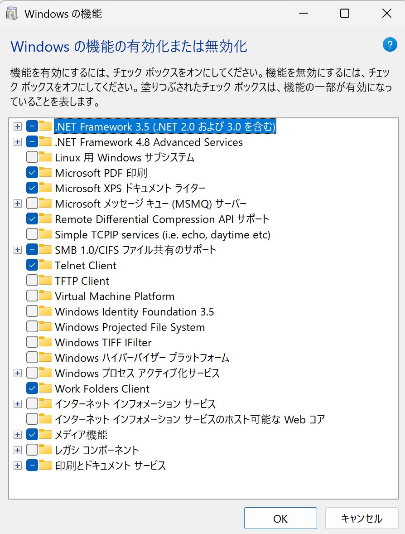Expand the .NET Framework 3.5 tree node
Screen dimensions: 405x534
click(x=18, y=126)
